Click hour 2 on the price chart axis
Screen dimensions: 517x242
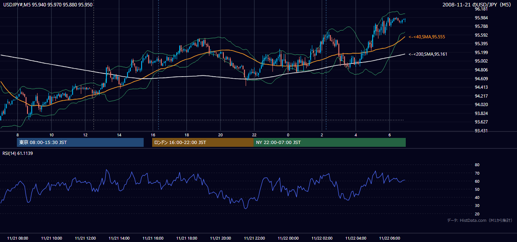tap(322, 135)
